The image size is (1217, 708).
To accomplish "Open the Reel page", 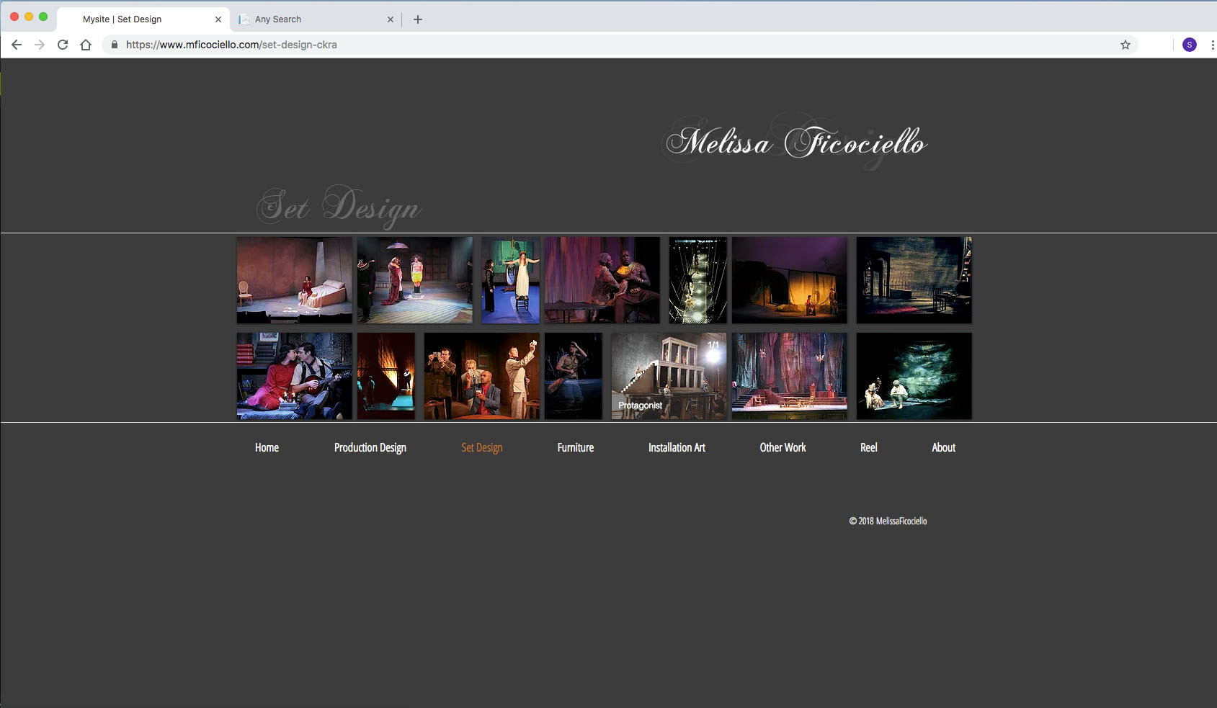I will (x=869, y=447).
